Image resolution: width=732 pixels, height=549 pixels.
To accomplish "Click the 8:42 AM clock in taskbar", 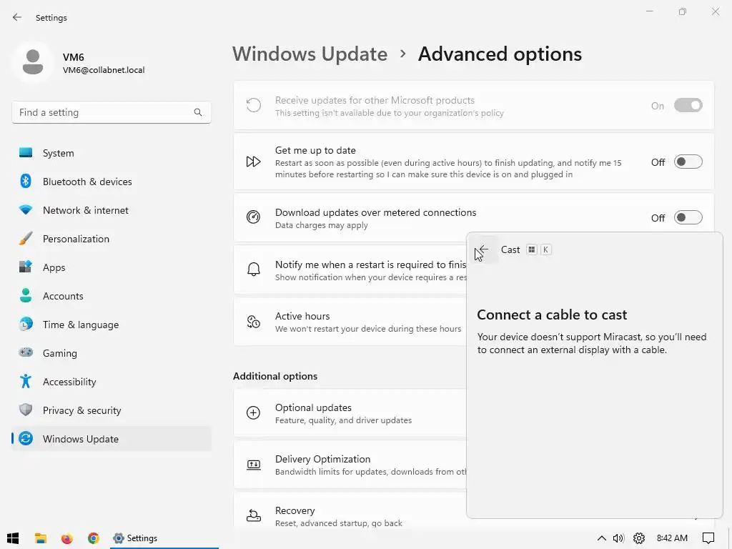I will pyautogui.click(x=672, y=538).
